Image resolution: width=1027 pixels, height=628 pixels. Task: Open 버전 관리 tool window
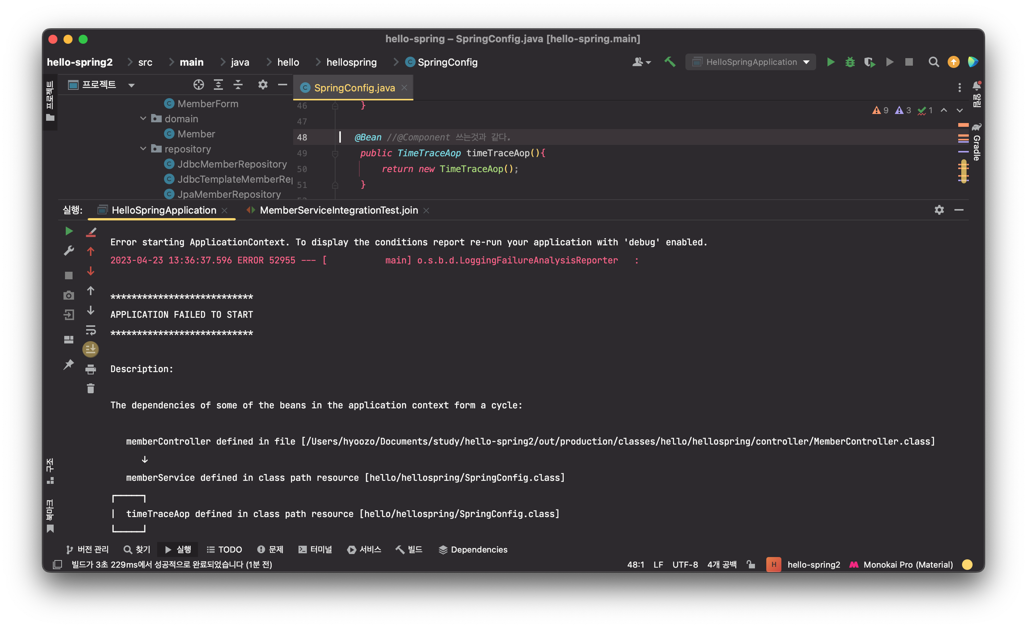tap(87, 549)
